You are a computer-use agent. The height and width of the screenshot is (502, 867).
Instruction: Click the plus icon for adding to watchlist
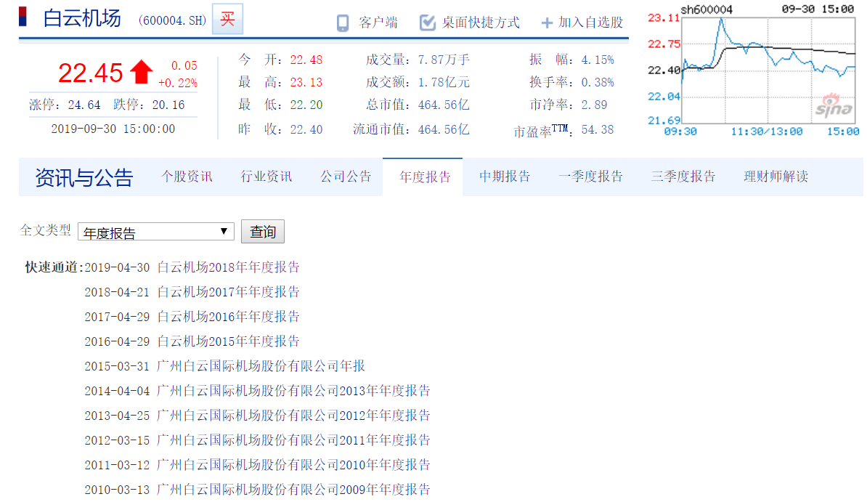pyautogui.click(x=546, y=23)
